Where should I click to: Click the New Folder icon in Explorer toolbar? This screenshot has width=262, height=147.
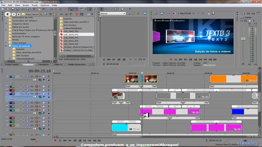click(x=54, y=14)
